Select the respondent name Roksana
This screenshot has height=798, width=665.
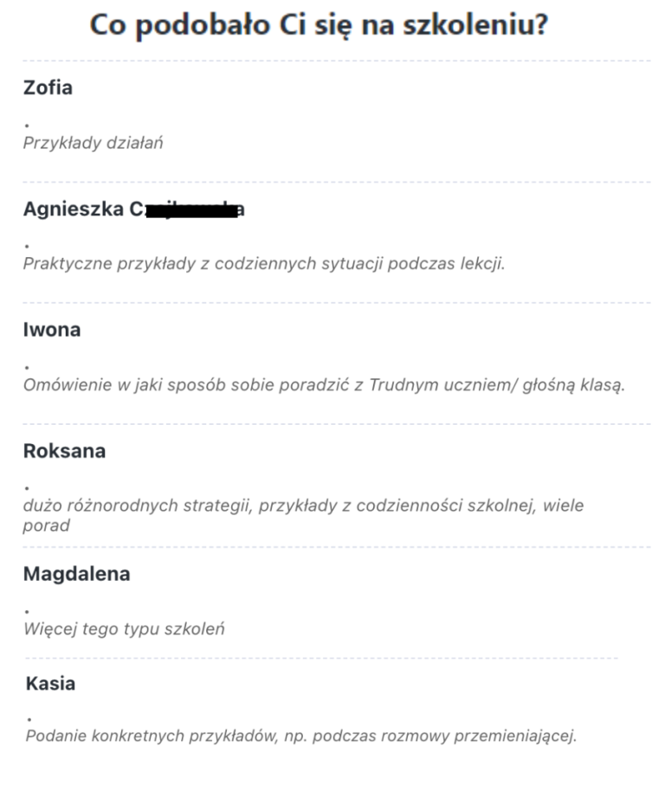pos(64,451)
